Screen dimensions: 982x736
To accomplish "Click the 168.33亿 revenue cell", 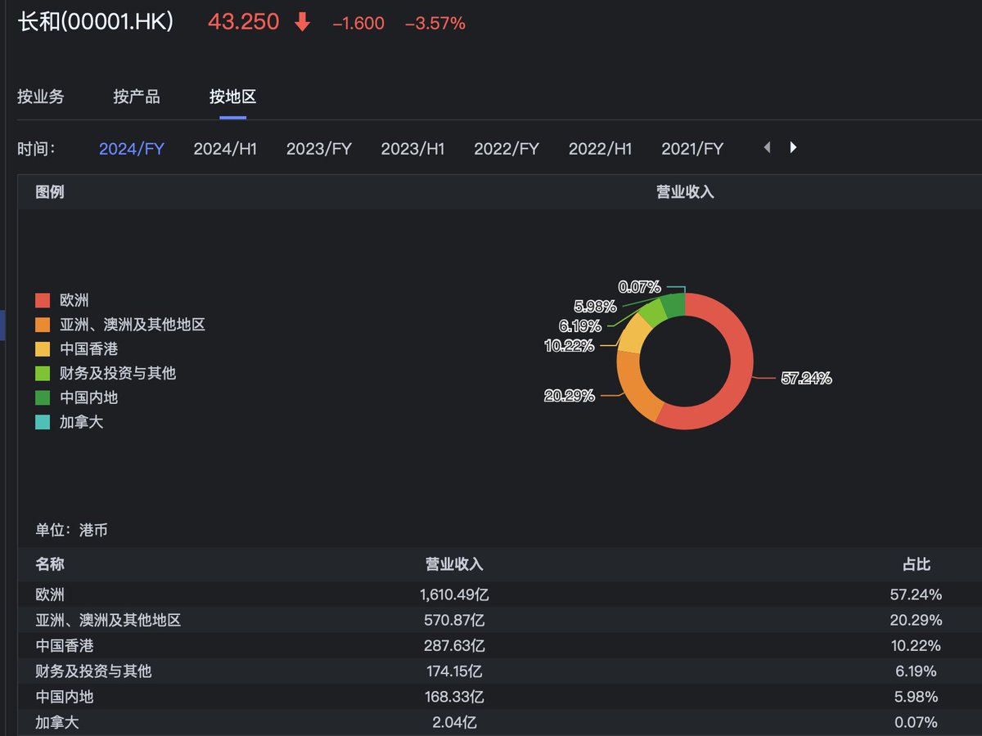I will 454,697.
